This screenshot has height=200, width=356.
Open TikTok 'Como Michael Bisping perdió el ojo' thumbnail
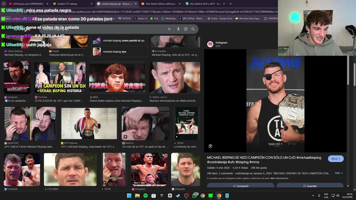click(186, 124)
